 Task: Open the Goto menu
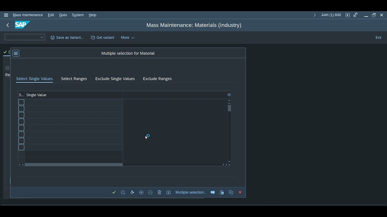pyautogui.click(x=63, y=15)
